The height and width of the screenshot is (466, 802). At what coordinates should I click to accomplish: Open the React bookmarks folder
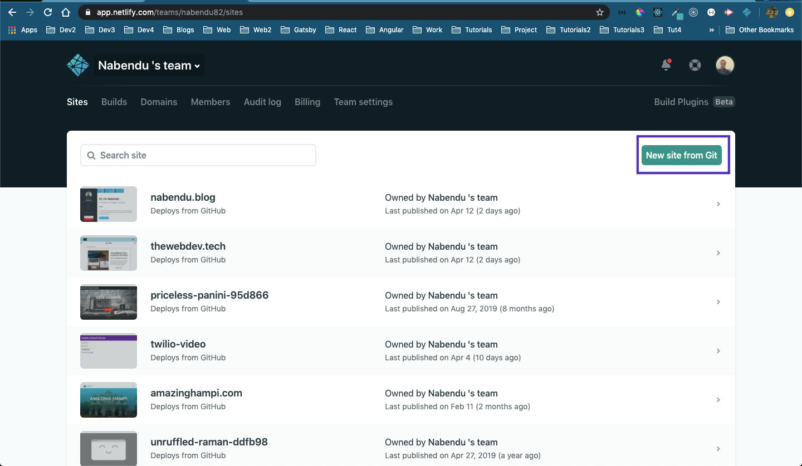(341, 29)
